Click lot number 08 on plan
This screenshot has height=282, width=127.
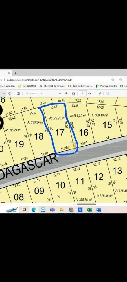pyautogui.click(x=19, y=197)
